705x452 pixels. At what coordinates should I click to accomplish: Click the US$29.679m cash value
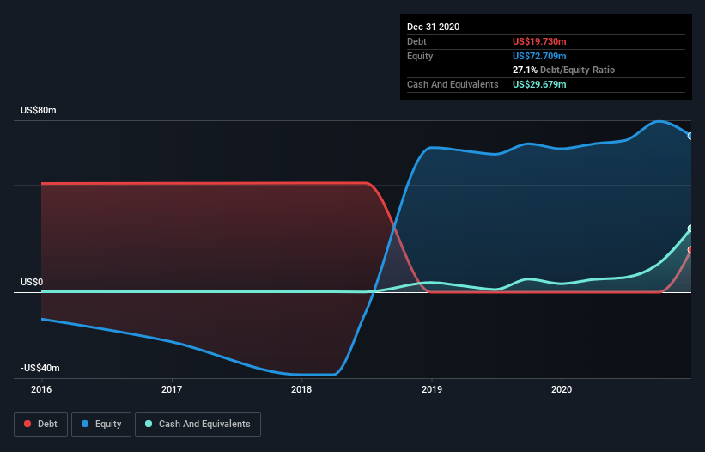[539, 84]
